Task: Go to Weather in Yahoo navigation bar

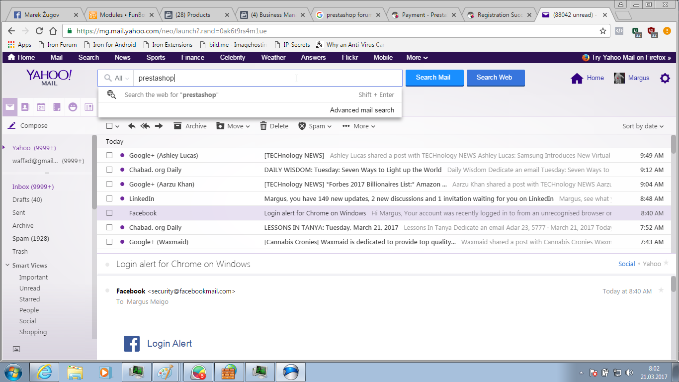Action: [273, 58]
